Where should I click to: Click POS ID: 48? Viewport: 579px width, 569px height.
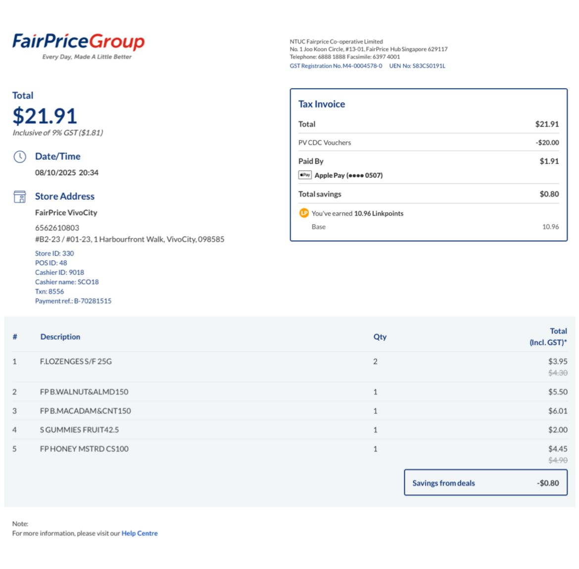pyautogui.click(x=51, y=263)
